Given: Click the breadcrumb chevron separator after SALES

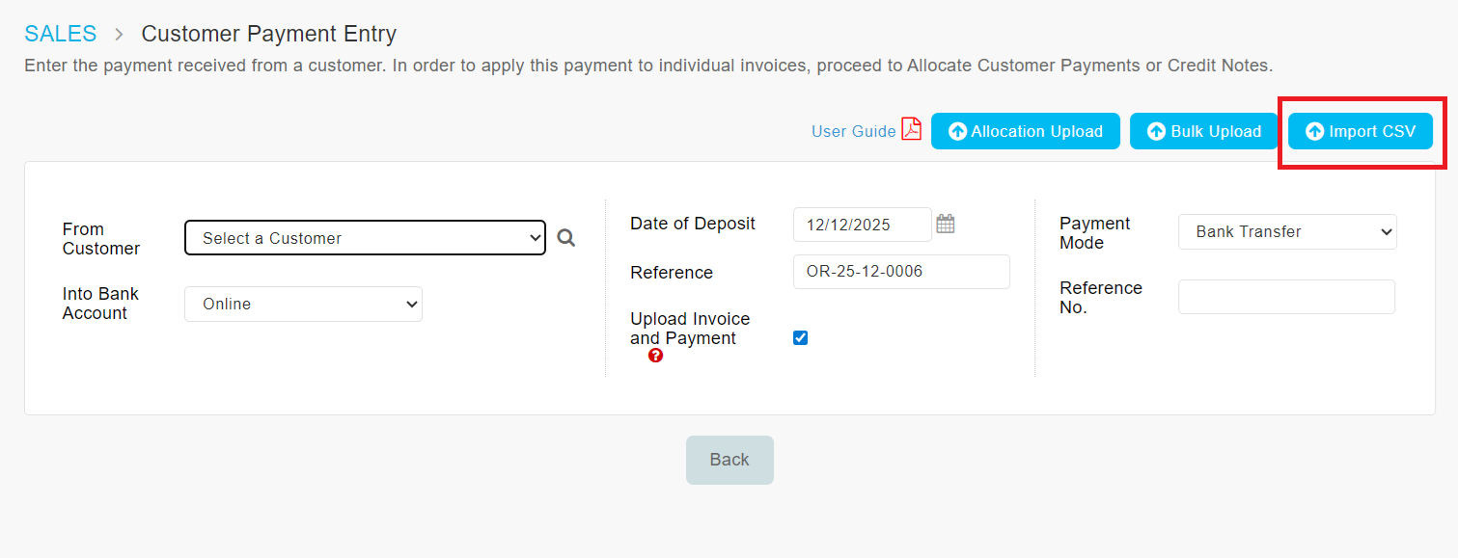Looking at the screenshot, I should tap(119, 35).
